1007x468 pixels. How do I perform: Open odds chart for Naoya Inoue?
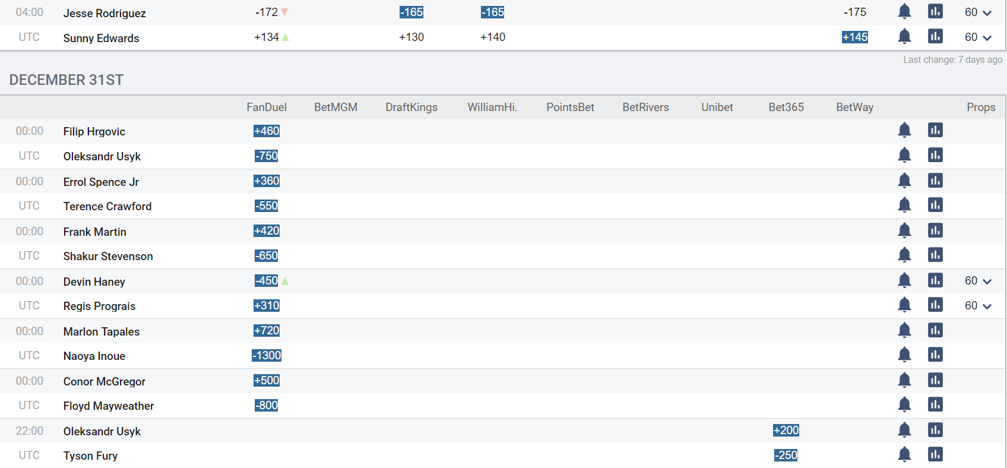click(935, 355)
